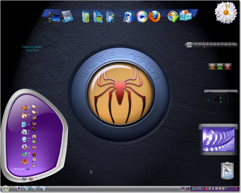This screenshot has height=193, width=241.
Task: Expand hidden tray icons with purple arrow
Action: coord(187,188)
